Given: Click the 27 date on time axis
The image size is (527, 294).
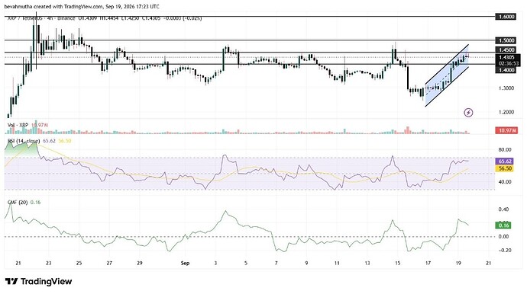Looking at the screenshot, I should point(109,264).
